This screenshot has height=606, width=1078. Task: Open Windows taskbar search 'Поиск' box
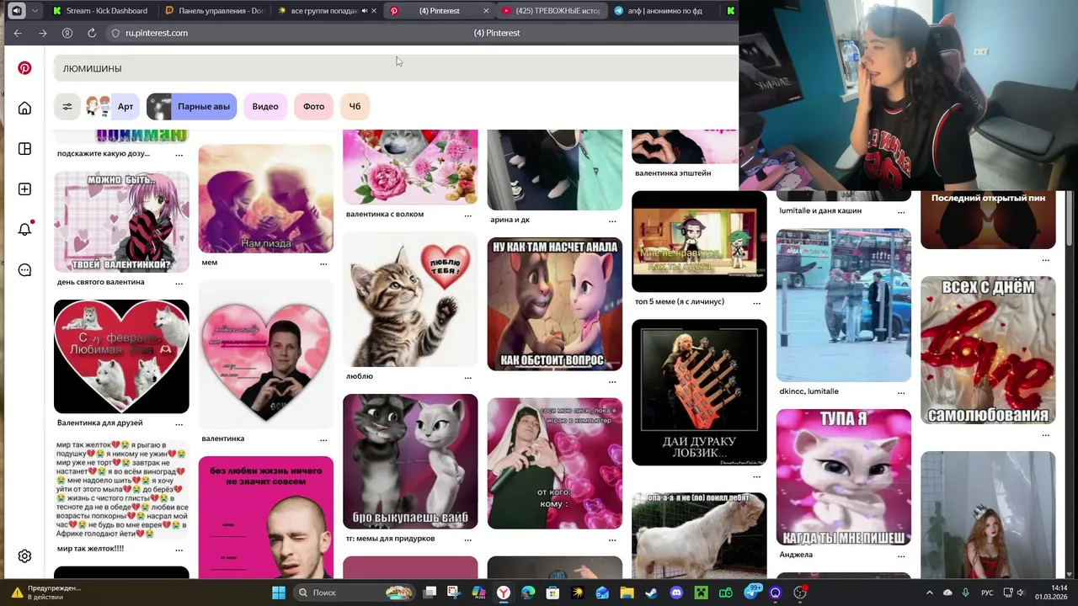point(354,593)
